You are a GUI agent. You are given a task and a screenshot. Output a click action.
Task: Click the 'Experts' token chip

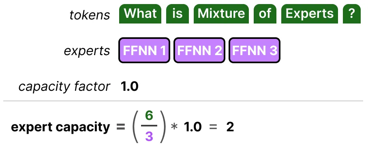(x=310, y=14)
